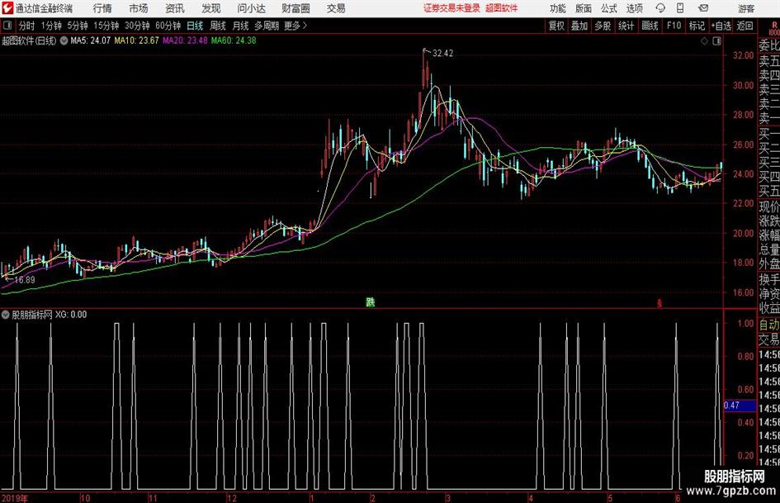The height and width of the screenshot is (503, 780).
Task: Click the diamond icon above price axis
Action: click(x=704, y=41)
